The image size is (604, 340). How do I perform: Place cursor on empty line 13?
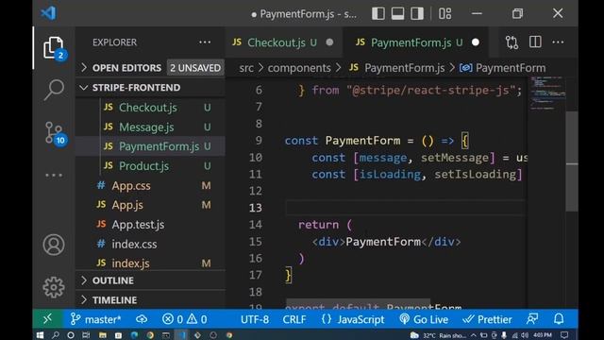pos(405,208)
